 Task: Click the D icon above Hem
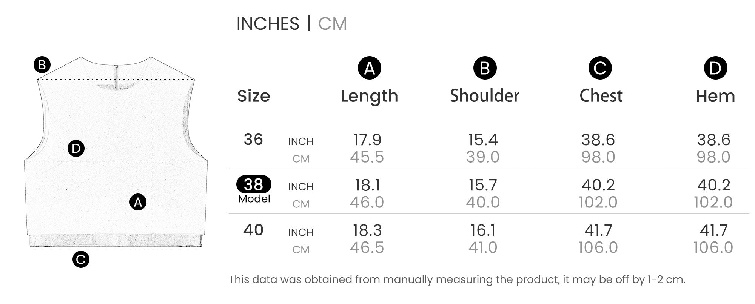click(715, 68)
